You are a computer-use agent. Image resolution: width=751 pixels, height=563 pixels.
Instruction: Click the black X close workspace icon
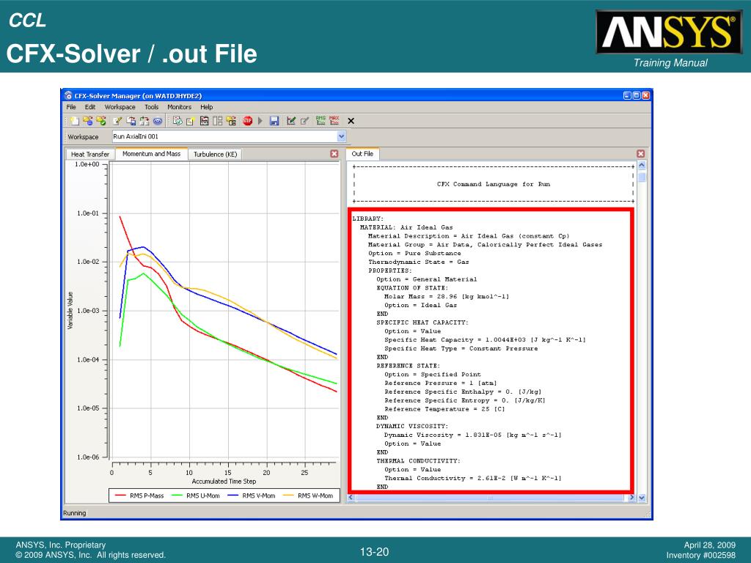click(351, 121)
